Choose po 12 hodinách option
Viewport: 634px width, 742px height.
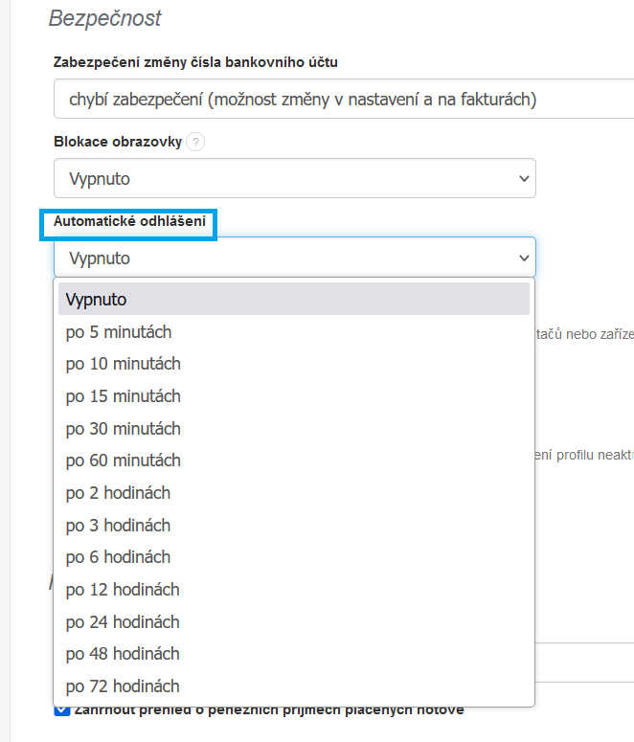[x=294, y=589]
